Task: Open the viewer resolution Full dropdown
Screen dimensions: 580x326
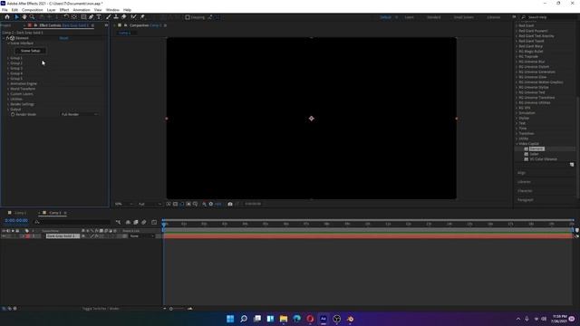Action: (150, 204)
